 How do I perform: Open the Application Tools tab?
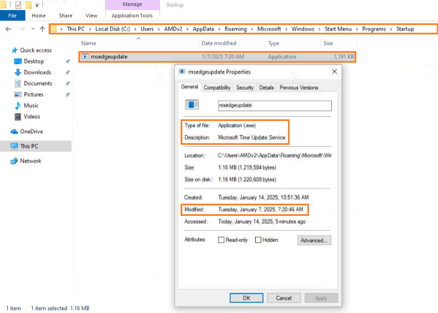coord(132,16)
